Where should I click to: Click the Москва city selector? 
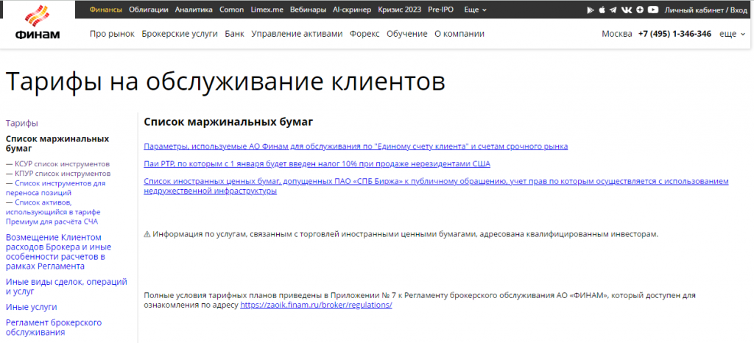click(617, 34)
